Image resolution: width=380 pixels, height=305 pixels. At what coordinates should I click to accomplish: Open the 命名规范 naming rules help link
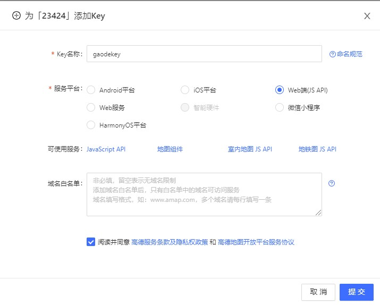coord(346,54)
